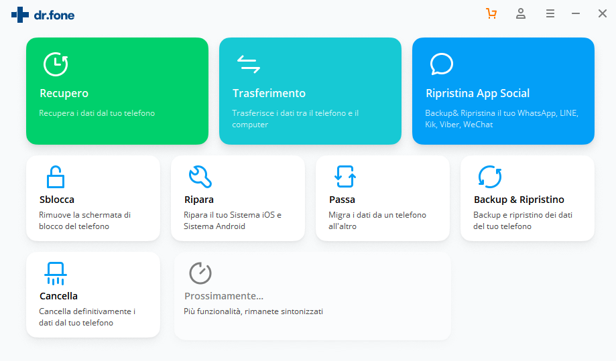The width and height of the screenshot is (616, 361).
Task: Click the Prossimamente timer icon
Action: [200, 273]
